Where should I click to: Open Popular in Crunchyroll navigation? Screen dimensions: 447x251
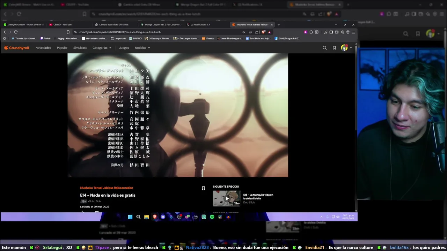click(62, 48)
